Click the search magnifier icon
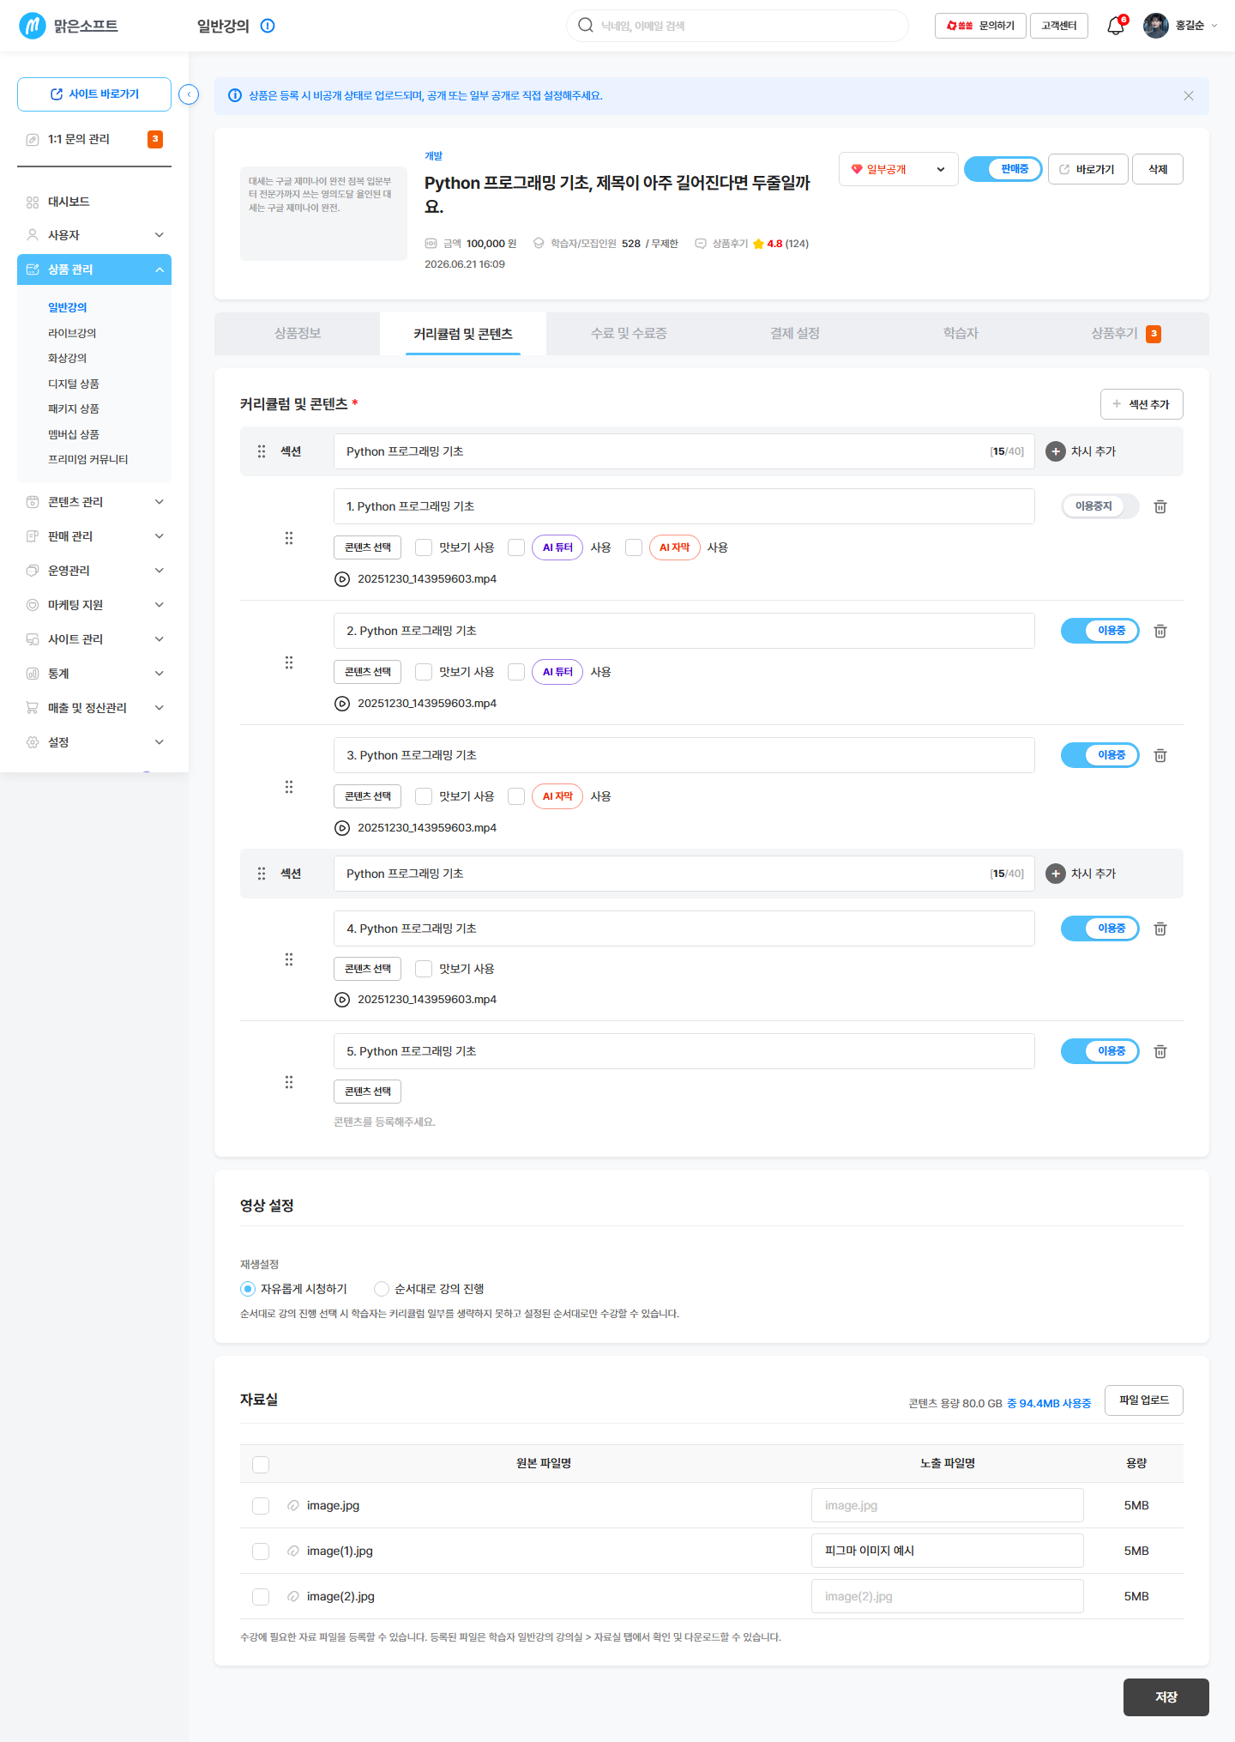Image resolution: width=1235 pixels, height=1742 pixels. (586, 26)
